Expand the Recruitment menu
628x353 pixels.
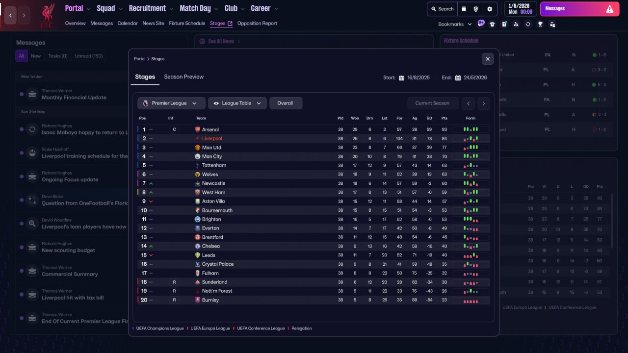point(151,8)
